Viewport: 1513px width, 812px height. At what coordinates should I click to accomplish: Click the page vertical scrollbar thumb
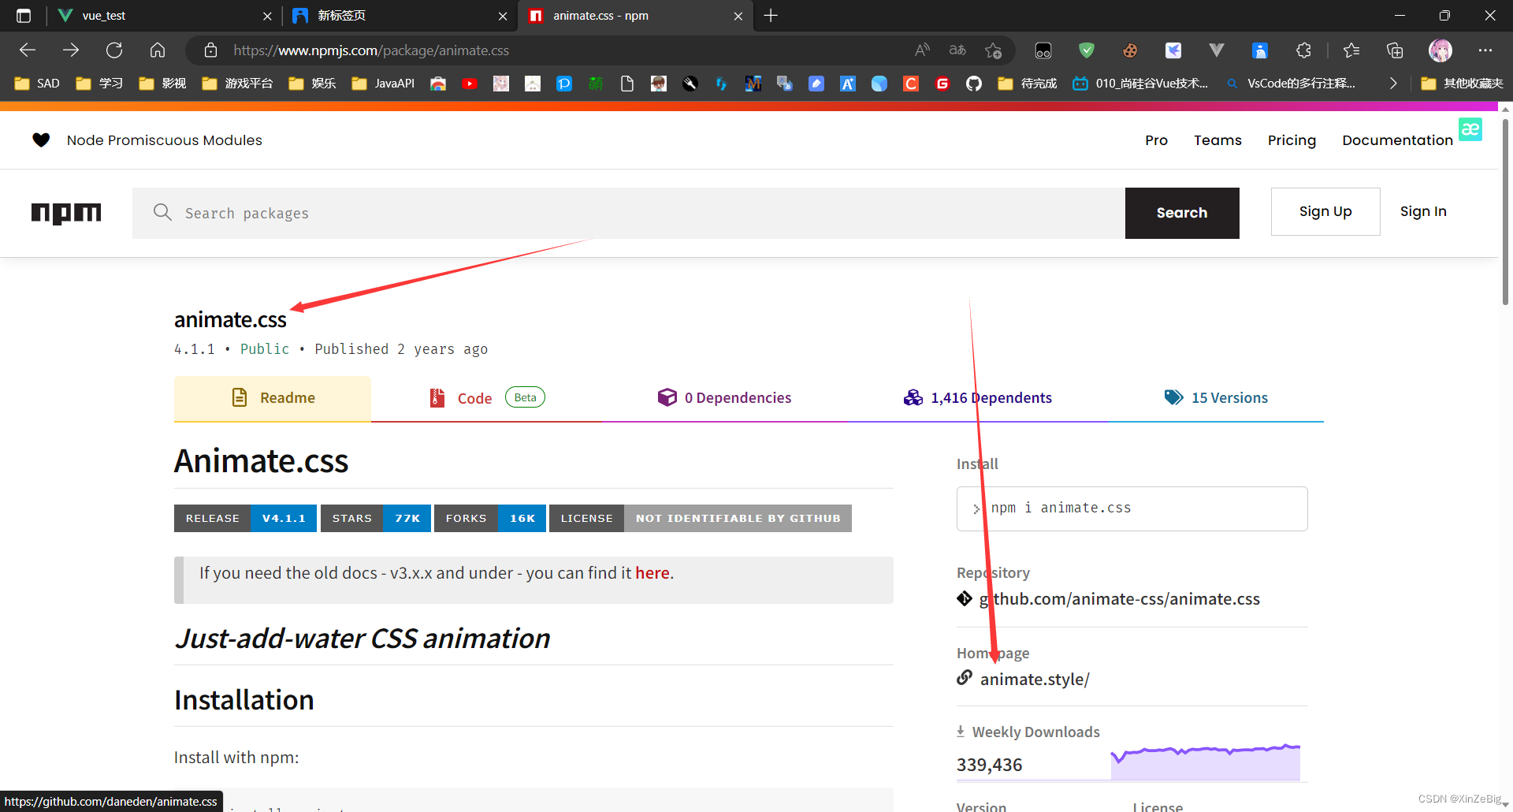pos(1505,211)
